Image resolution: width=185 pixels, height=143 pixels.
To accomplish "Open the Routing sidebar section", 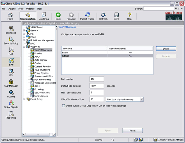I will coord(11,94).
